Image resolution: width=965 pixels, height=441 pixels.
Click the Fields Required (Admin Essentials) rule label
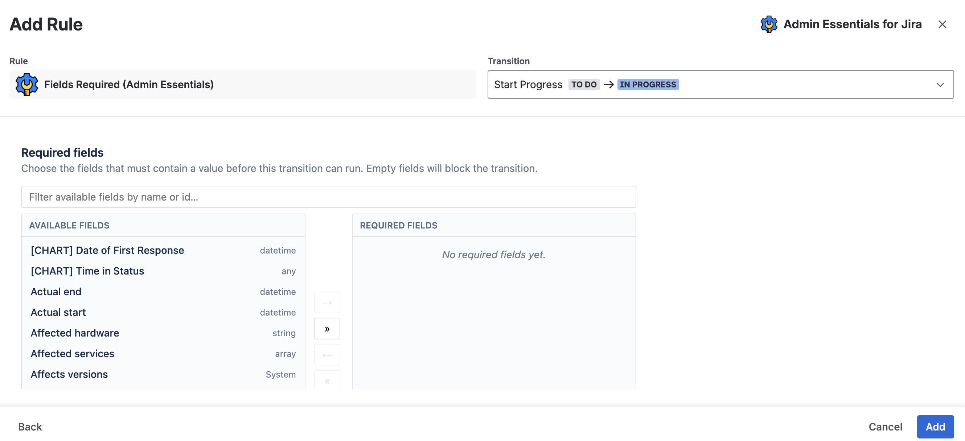(129, 85)
